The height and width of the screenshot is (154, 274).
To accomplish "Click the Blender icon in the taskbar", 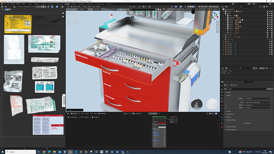I will coord(71,152).
